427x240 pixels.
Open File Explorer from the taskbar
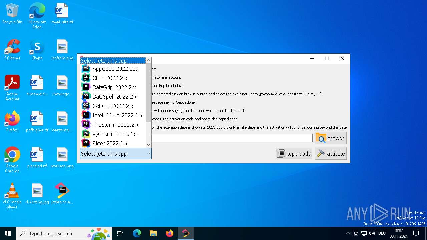click(153, 233)
